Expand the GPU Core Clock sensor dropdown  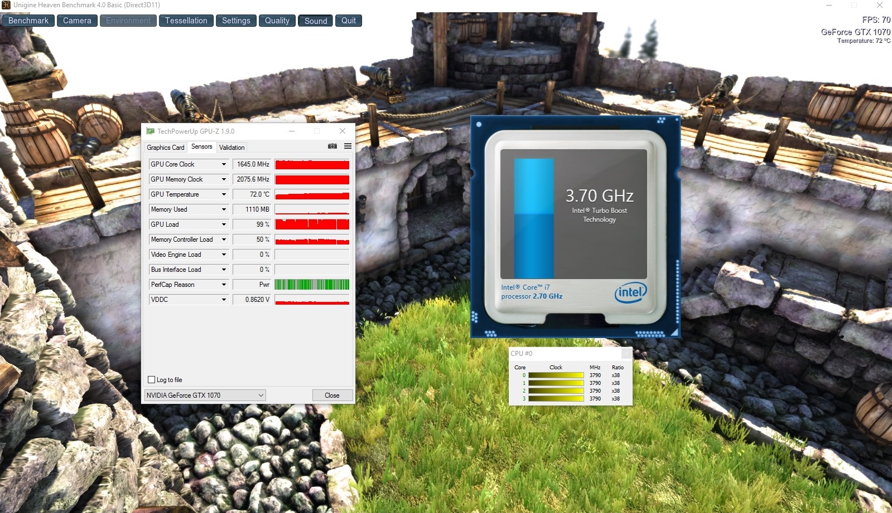224,164
